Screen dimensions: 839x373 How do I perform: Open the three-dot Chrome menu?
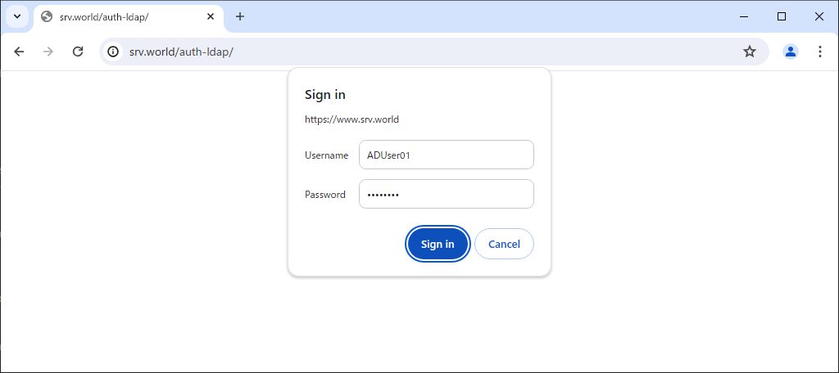819,52
